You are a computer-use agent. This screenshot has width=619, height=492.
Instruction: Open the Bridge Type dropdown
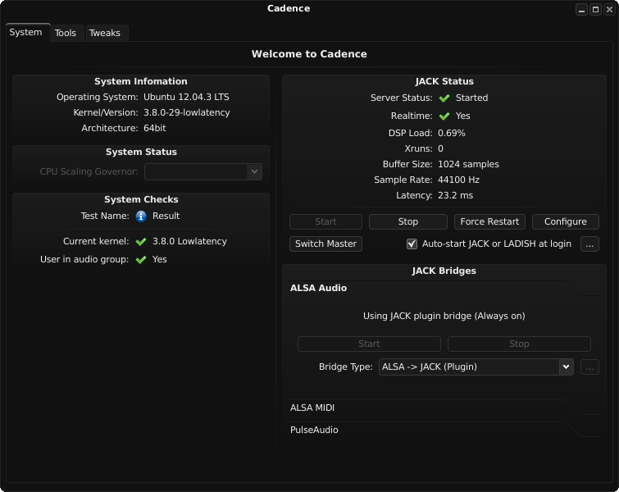[x=476, y=367]
